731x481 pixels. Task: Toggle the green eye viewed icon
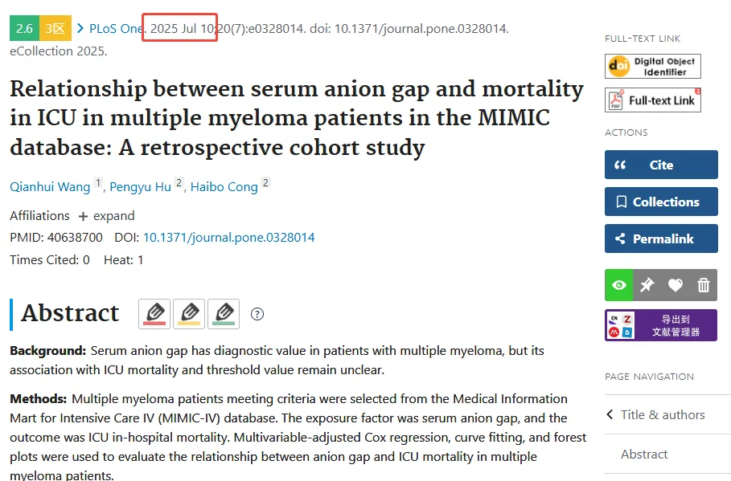(x=619, y=285)
